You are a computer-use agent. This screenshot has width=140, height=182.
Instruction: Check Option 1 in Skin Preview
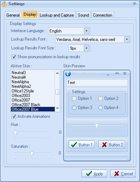pyautogui.click(x=74, y=98)
